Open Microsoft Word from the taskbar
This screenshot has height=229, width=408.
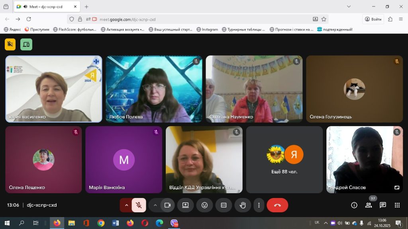click(116, 223)
